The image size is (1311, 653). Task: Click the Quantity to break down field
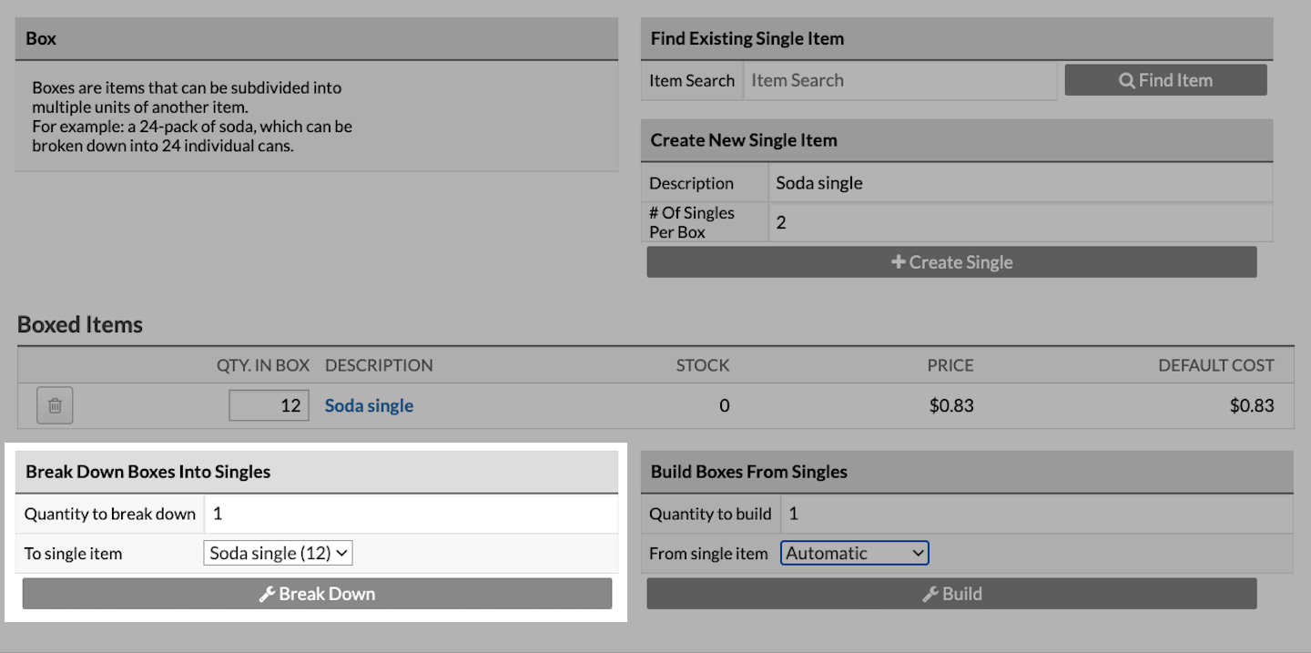(410, 514)
